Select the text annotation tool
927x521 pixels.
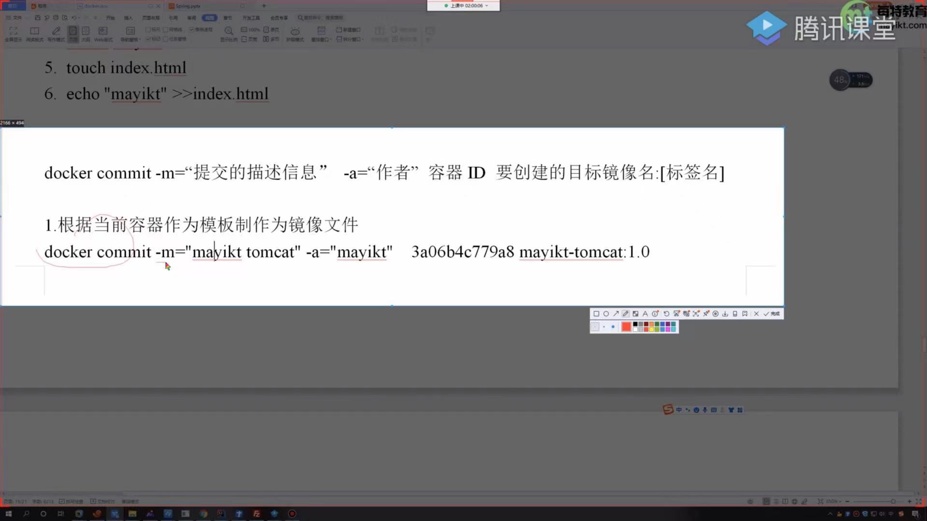coord(645,314)
